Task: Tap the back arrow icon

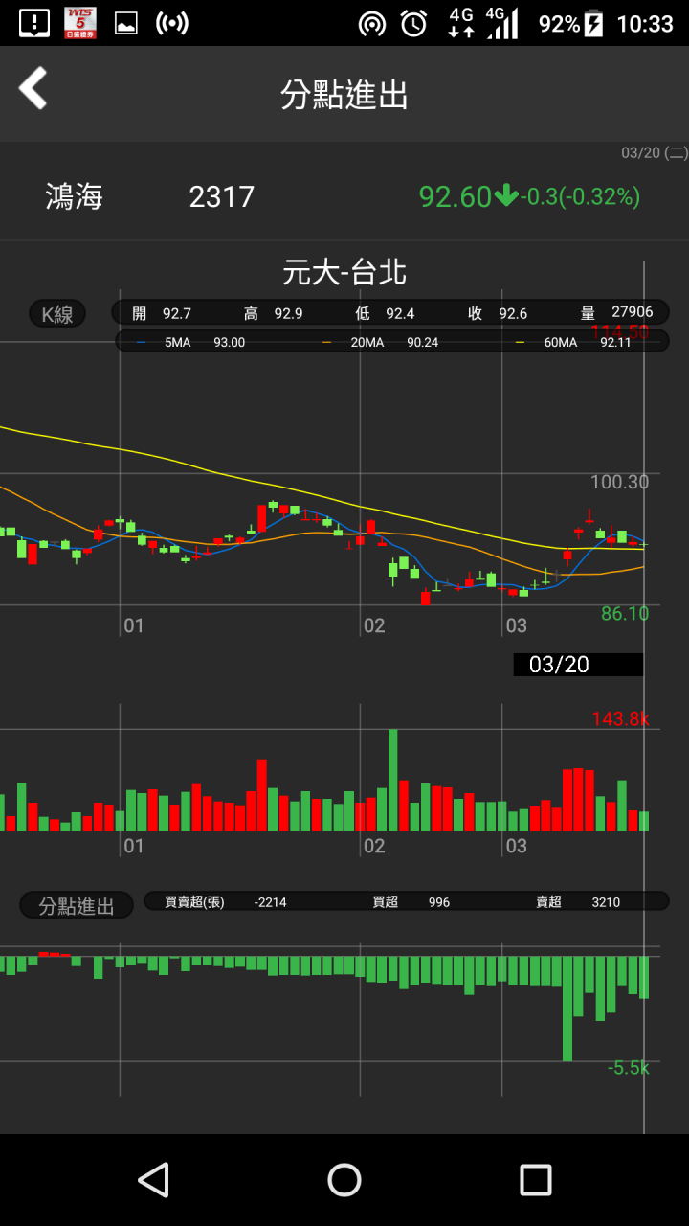Action: point(33,88)
